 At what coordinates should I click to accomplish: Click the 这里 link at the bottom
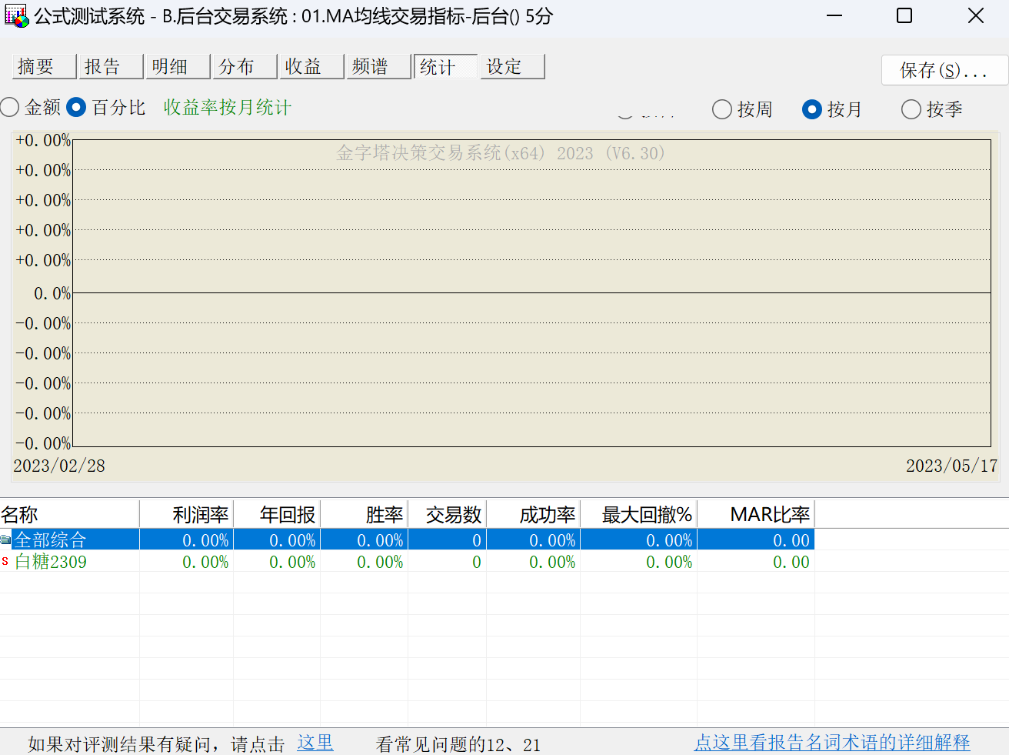[315, 743]
